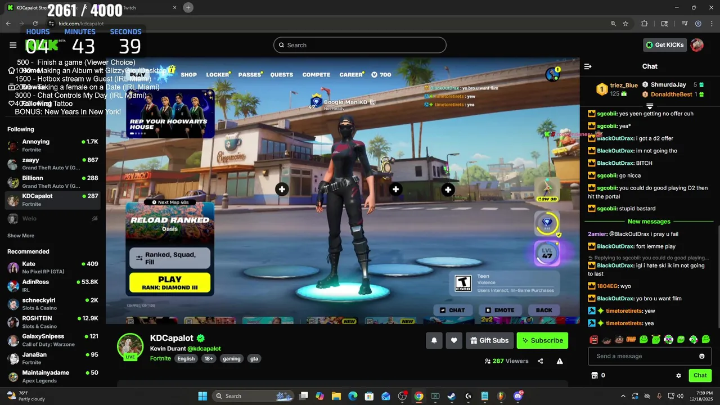Open Maintainyadame recommended channel
Image resolution: width=720 pixels, height=405 pixels.
(x=53, y=376)
